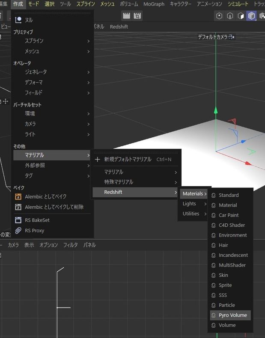The image size is (265, 338).
Task: Click the Sprite material icon
Action: pyautogui.click(x=214, y=285)
